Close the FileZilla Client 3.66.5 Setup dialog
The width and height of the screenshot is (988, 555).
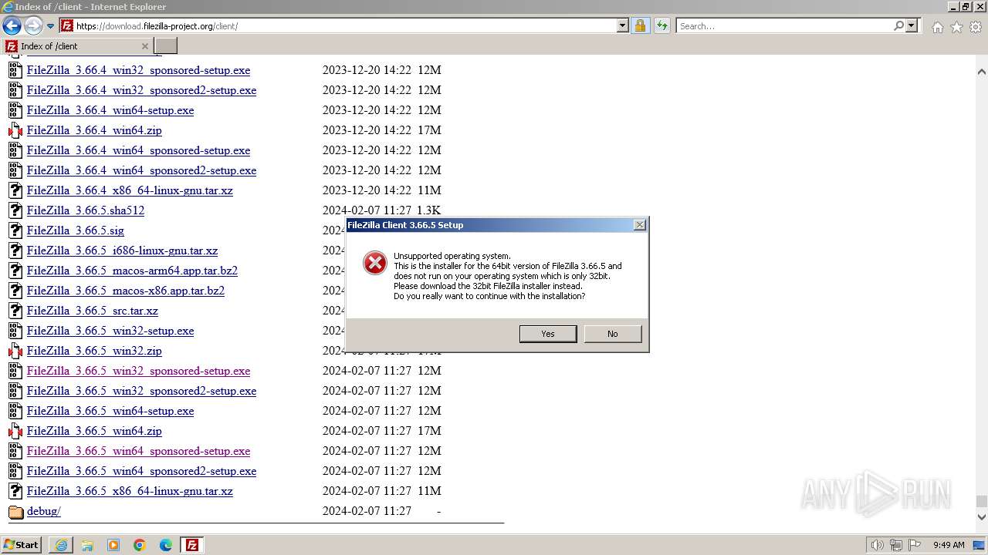[639, 225]
